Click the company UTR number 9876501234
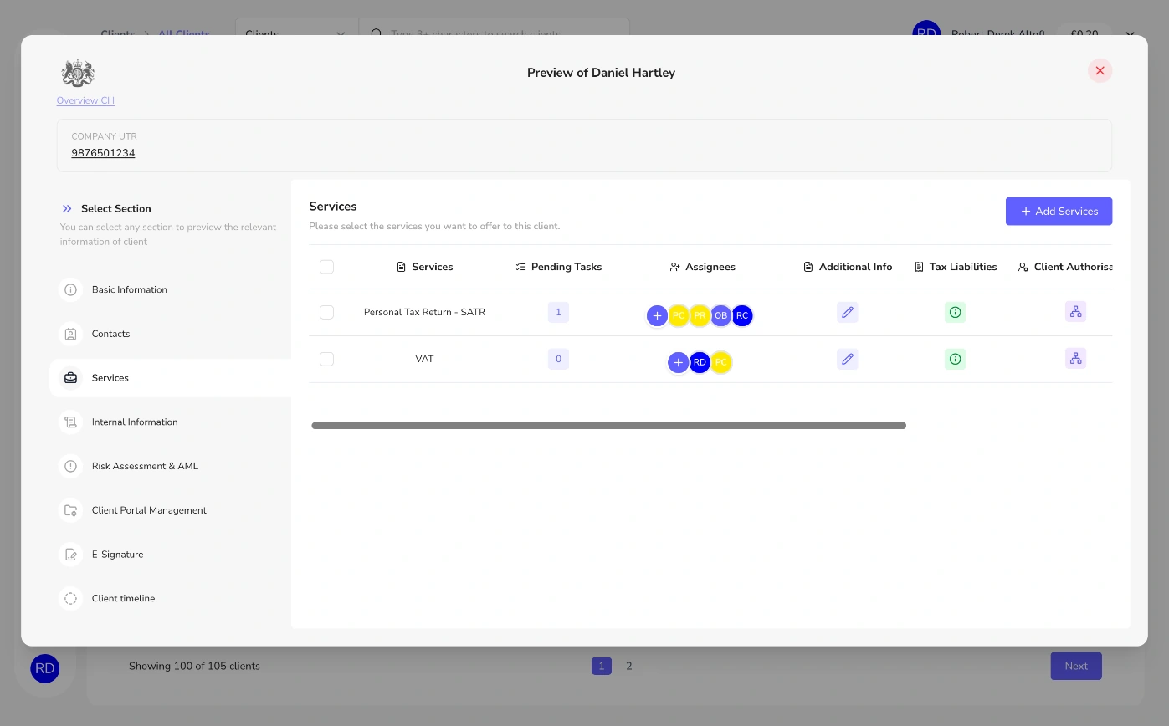Screen dimensions: 1169x726 pos(103,154)
